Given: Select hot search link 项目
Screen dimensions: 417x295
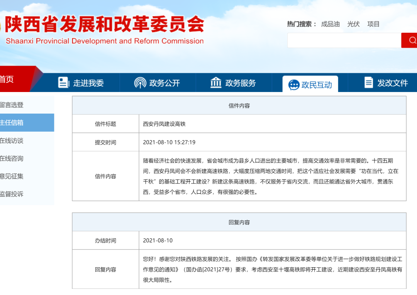Looking at the screenshot, I should coord(373,24).
